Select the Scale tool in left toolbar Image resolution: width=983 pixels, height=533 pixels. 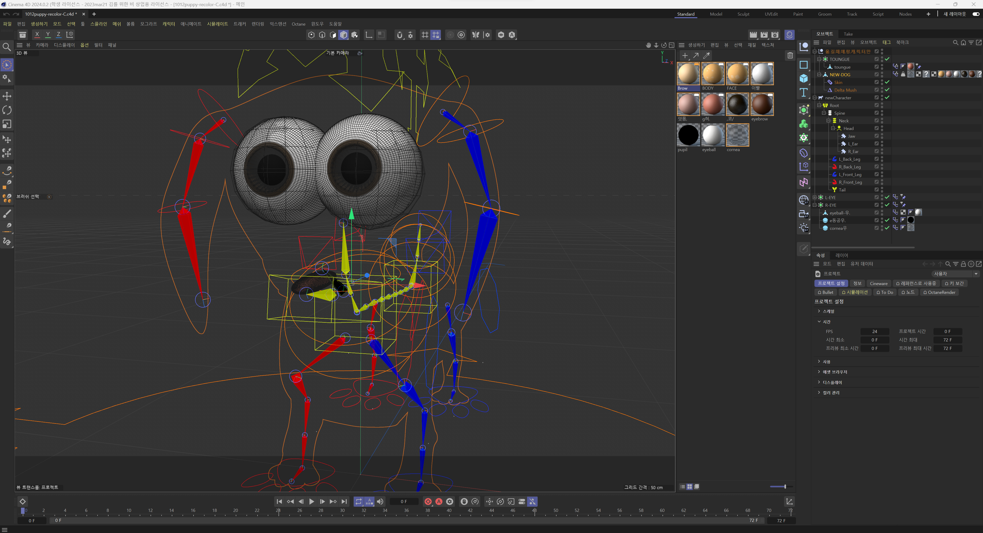pos(7,124)
